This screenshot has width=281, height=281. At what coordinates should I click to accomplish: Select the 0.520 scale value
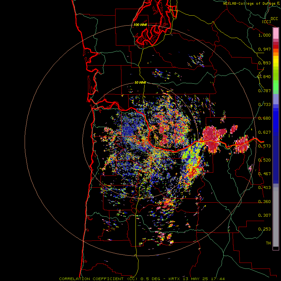coord(264,160)
